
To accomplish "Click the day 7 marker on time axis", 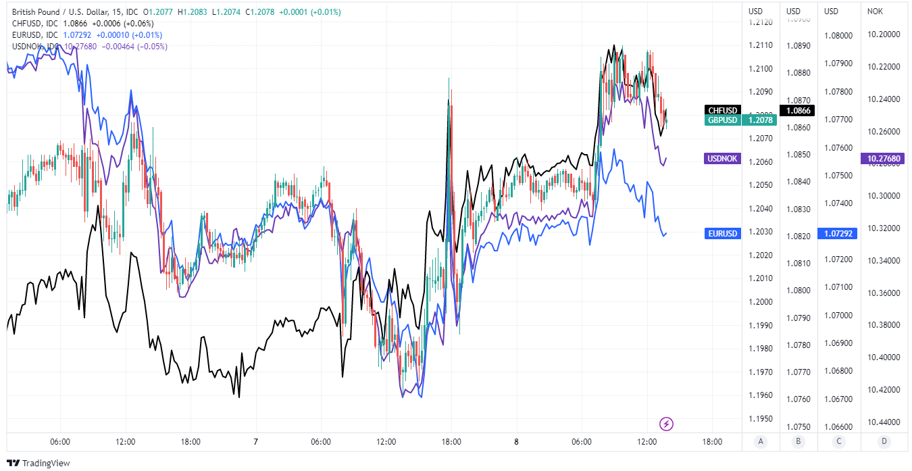I will [x=256, y=442].
